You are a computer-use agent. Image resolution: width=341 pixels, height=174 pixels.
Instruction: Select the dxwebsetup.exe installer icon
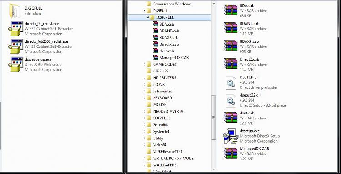click(15, 64)
